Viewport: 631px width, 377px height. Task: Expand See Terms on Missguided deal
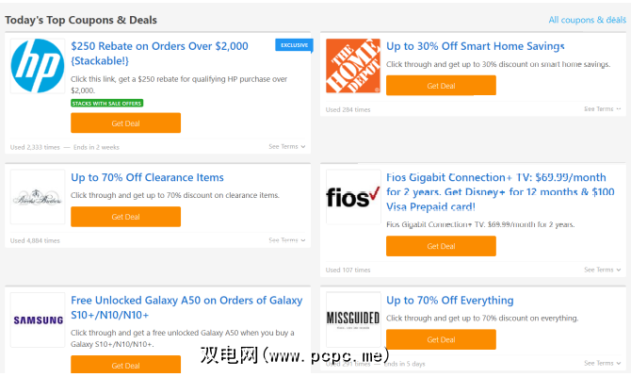pos(602,363)
